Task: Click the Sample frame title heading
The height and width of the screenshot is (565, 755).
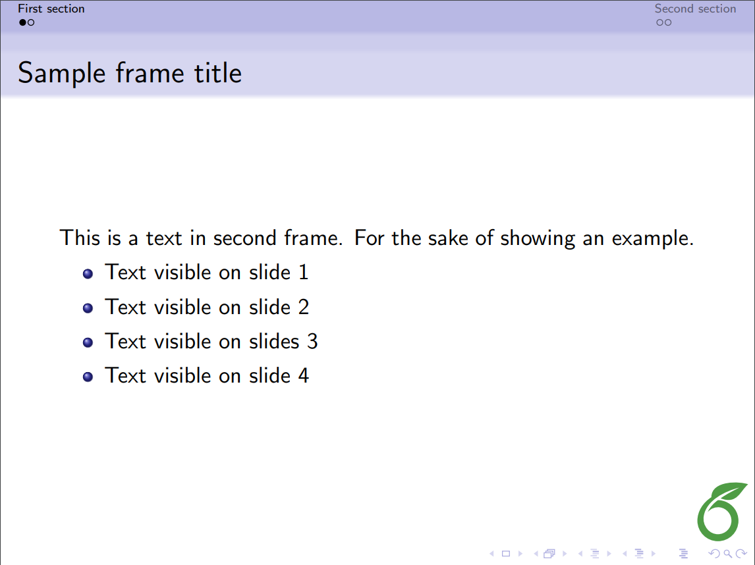Action: pyautogui.click(x=130, y=72)
